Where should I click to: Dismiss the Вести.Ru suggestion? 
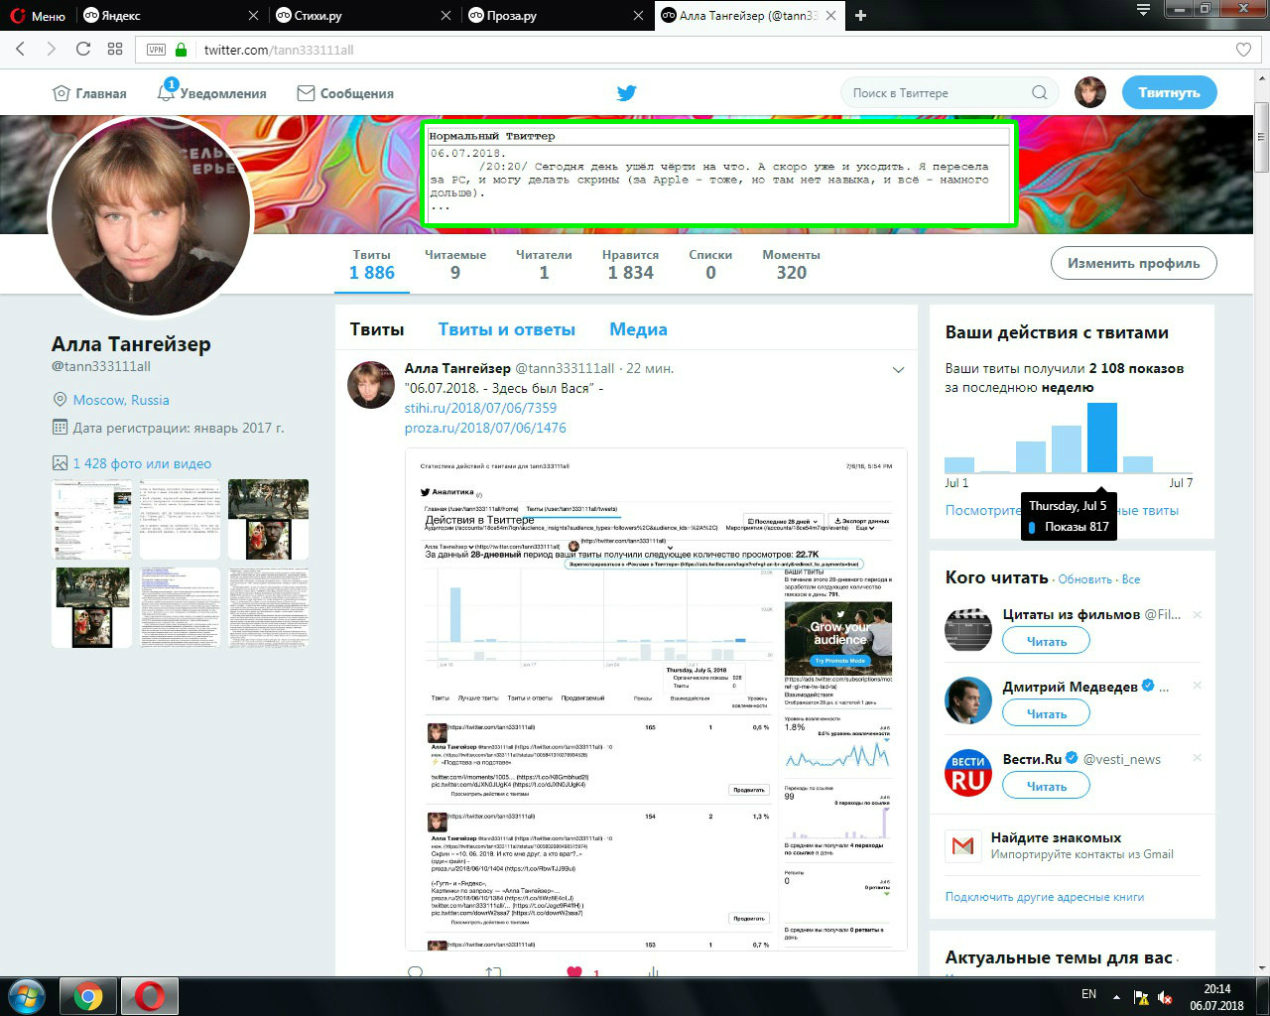coord(1198,758)
